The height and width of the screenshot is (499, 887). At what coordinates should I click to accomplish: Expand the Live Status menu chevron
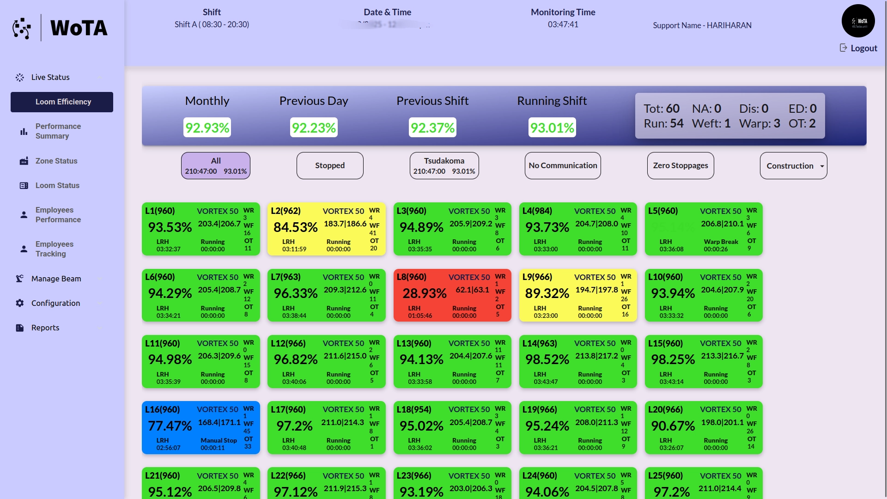pyautogui.click(x=100, y=77)
